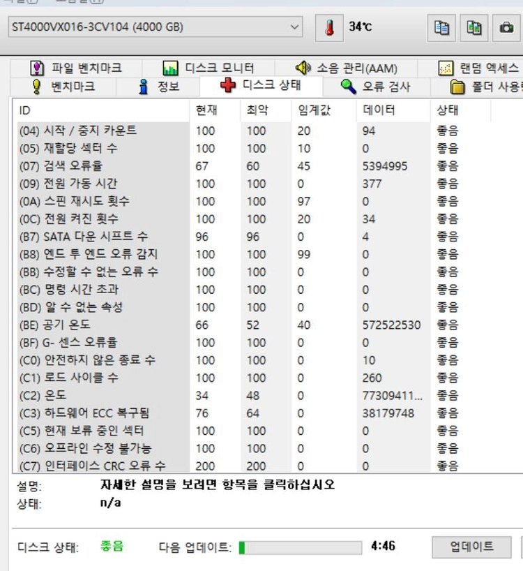This screenshot has height=571, width=523.
Task: Click the ID column header
Action: [x=100, y=110]
